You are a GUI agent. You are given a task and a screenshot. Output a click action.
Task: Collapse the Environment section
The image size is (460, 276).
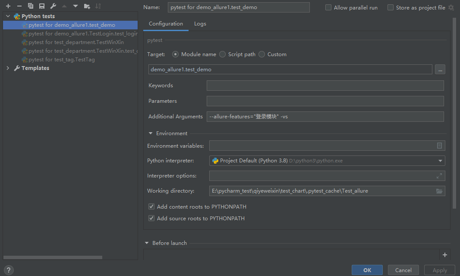tap(151, 133)
